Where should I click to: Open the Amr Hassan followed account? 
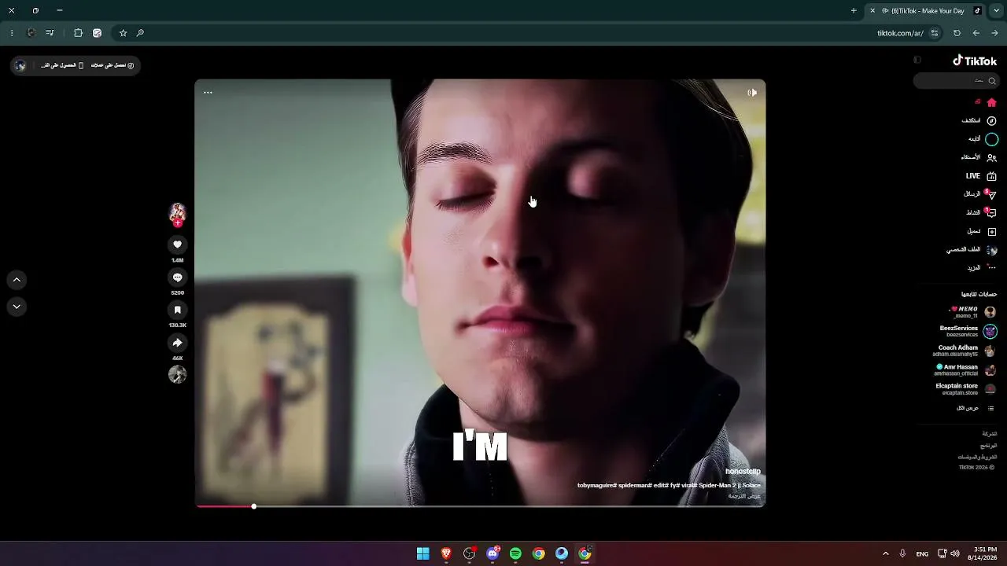[965, 370]
